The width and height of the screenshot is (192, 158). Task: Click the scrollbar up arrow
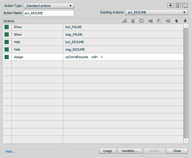[186, 26]
